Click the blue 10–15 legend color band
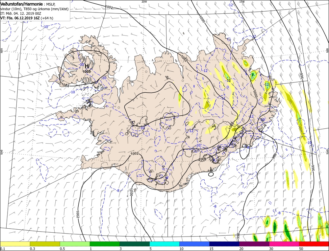The width and height of the screenshot is (329, 251). click(194, 244)
